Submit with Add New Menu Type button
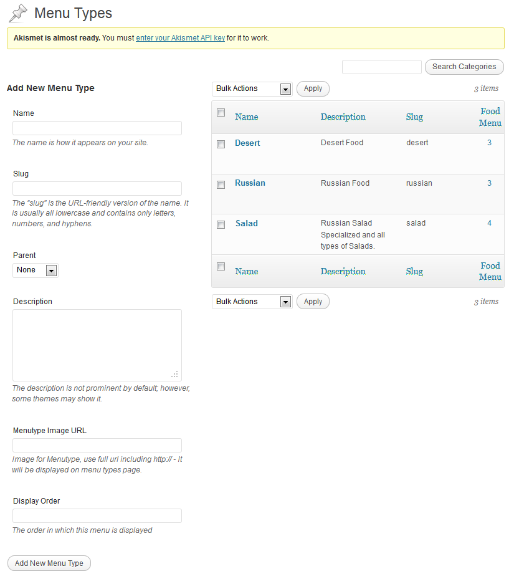The height and width of the screenshot is (584, 514). (49, 563)
